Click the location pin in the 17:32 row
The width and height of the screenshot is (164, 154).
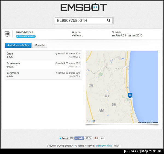7,67
